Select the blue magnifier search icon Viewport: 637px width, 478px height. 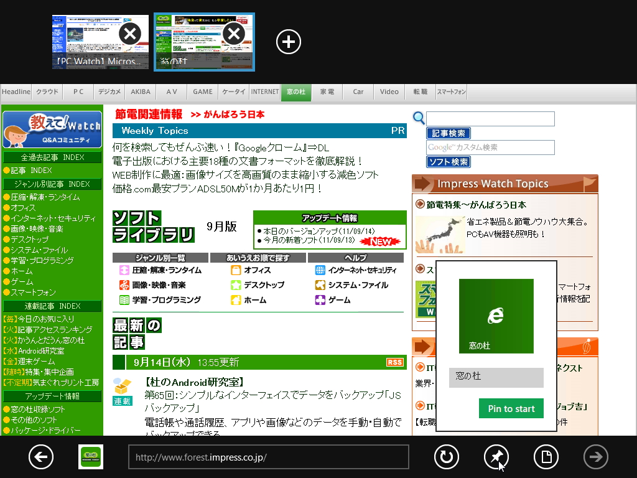[419, 118]
